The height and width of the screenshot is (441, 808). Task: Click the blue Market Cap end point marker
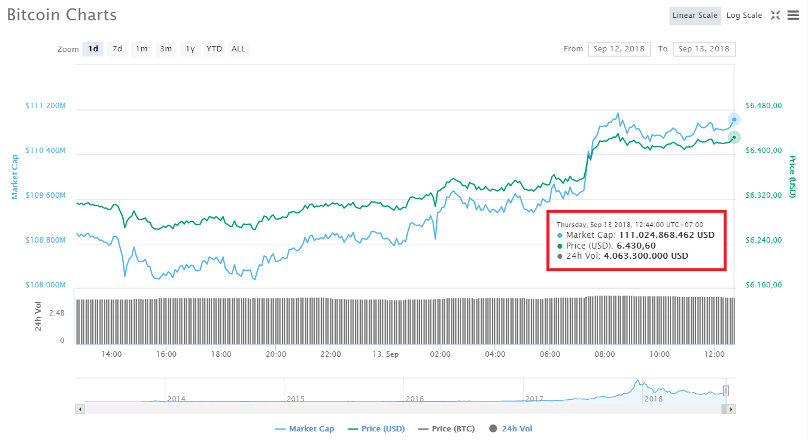click(734, 120)
